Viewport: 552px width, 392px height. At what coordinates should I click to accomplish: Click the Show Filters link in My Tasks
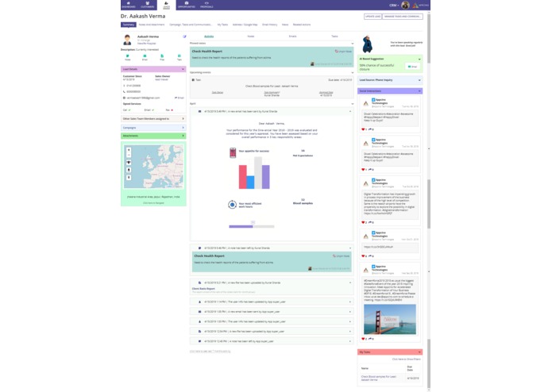pos(406,359)
